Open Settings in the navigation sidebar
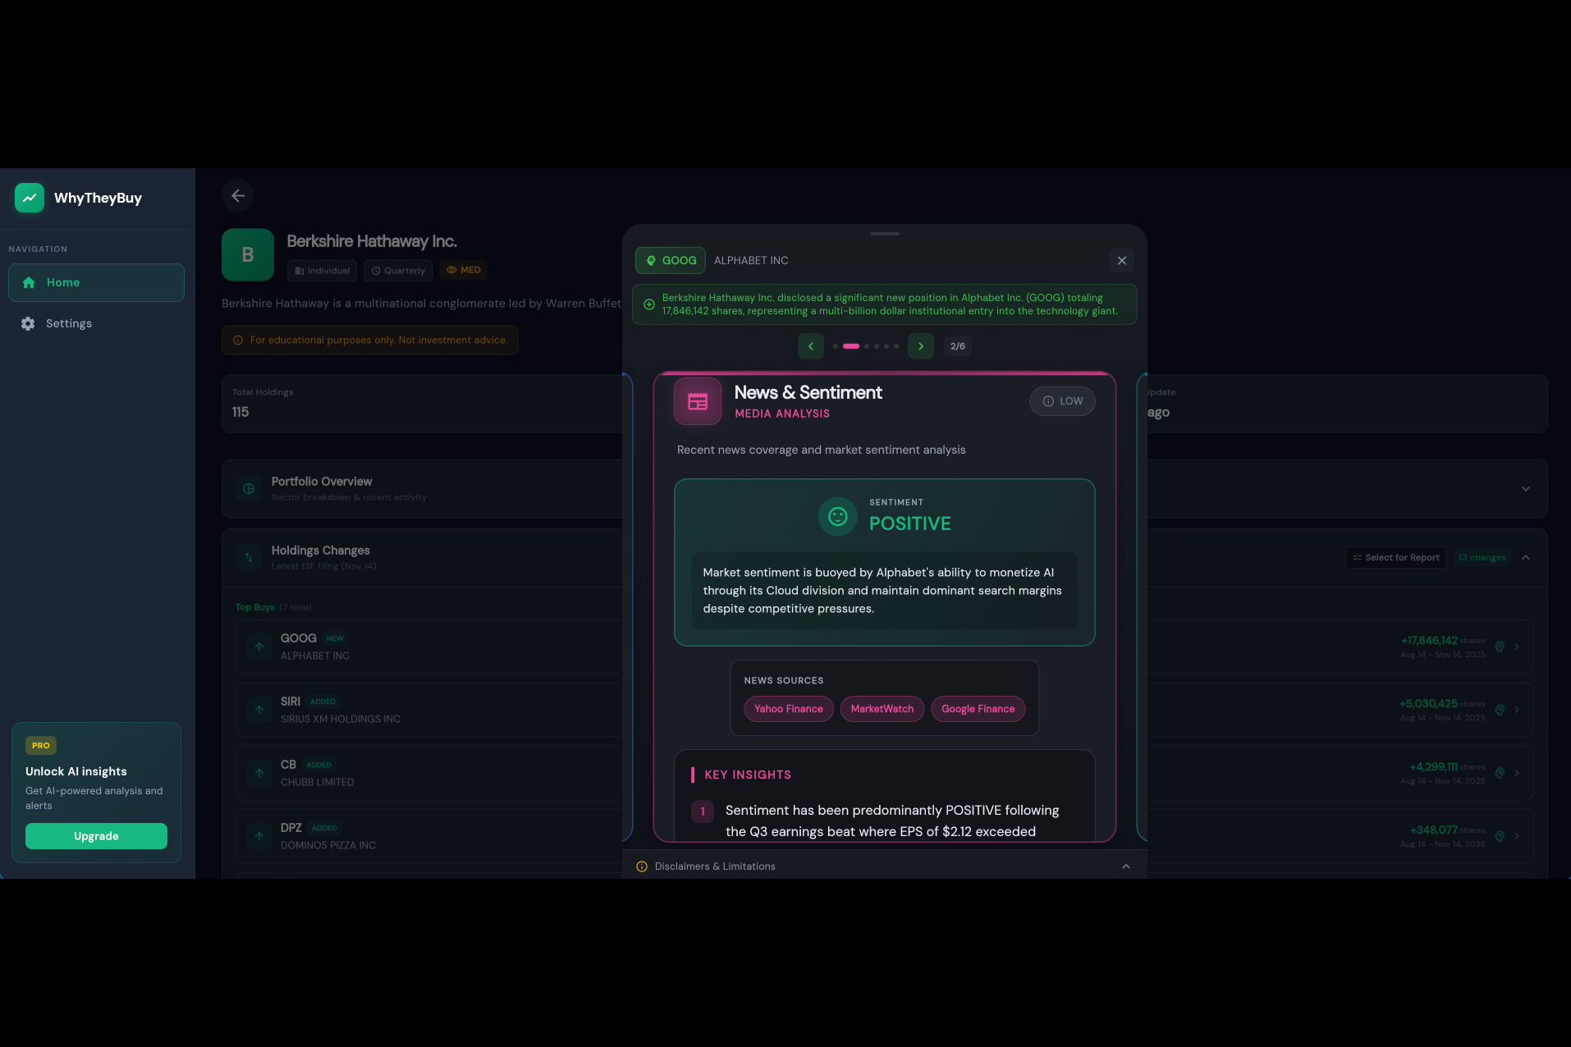 (x=96, y=323)
